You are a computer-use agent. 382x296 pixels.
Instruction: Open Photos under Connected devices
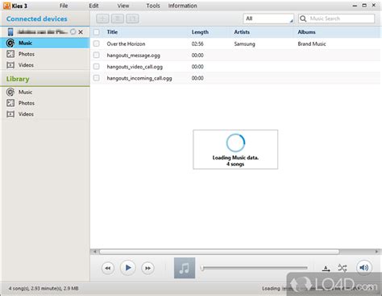tap(27, 54)
